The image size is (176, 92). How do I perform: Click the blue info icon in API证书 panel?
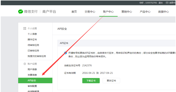[65, 53]
